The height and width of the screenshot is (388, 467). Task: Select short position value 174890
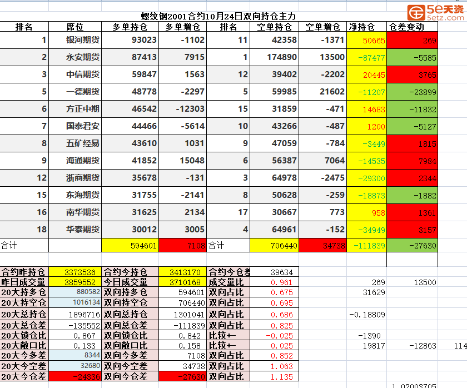274,57
